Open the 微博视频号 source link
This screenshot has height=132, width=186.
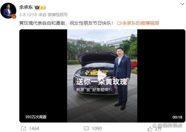point(58,15)
